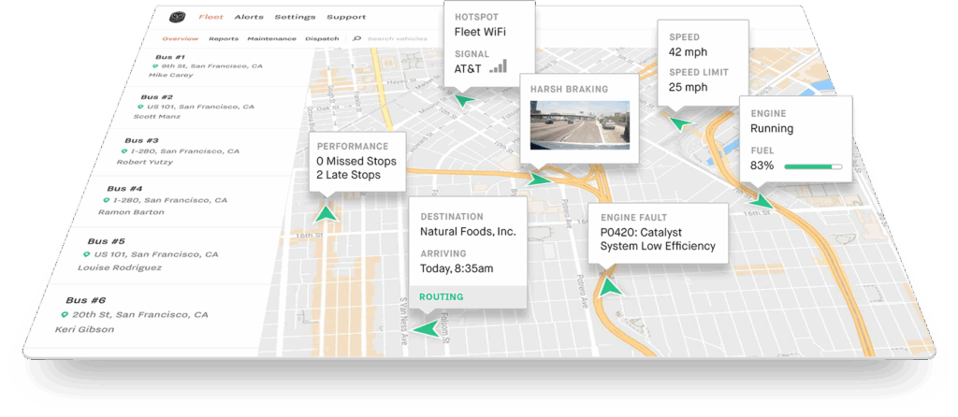Open the Support menu

pyautogui.click(x=346, y=17)
